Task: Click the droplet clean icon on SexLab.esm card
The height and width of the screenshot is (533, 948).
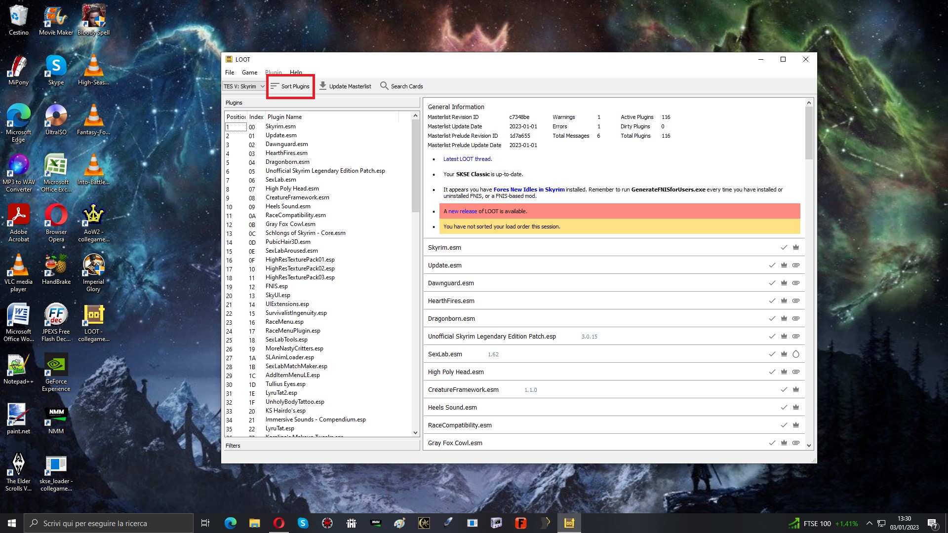Action: (x=796, y=354)
